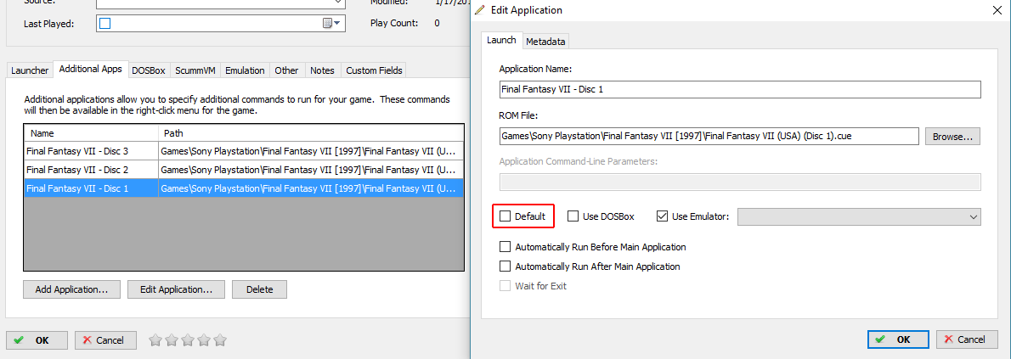Open the Emulation tab

(245, 70)
